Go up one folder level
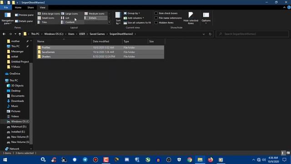291x164 pixels. [x=20, y=34]
